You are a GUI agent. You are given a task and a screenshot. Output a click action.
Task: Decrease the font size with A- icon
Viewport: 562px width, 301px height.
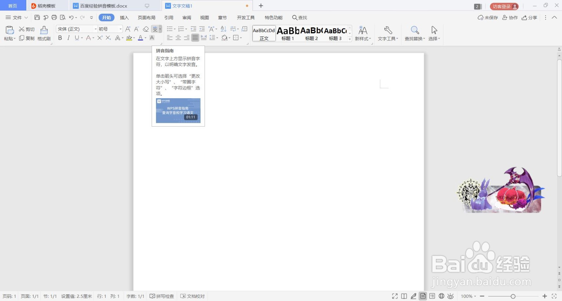click(137, 29)
